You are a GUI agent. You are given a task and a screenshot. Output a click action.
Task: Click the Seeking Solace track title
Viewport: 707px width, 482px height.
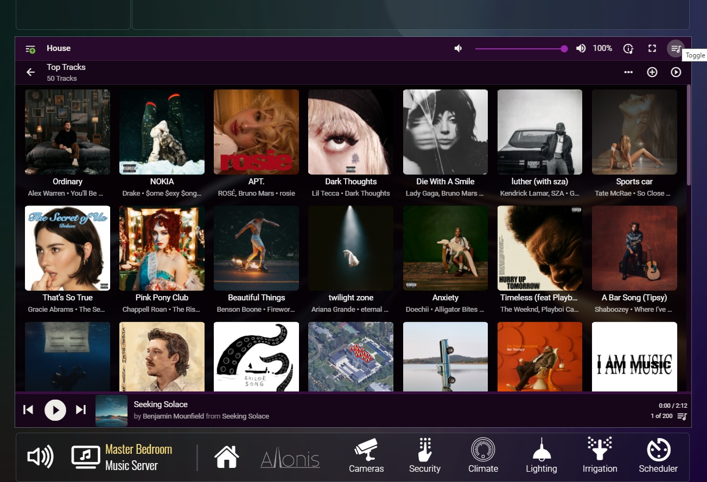[x=161, y=404]
